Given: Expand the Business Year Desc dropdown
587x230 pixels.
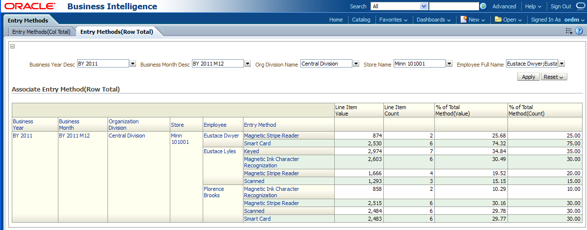Looking at the screenshot, I should point(133,64).
